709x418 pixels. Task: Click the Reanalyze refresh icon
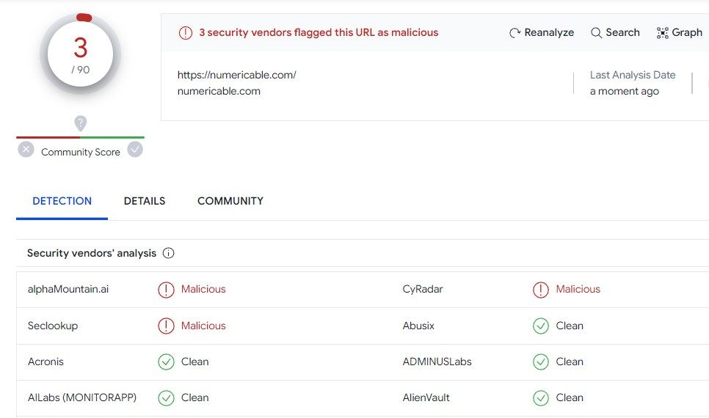(515, 33)
